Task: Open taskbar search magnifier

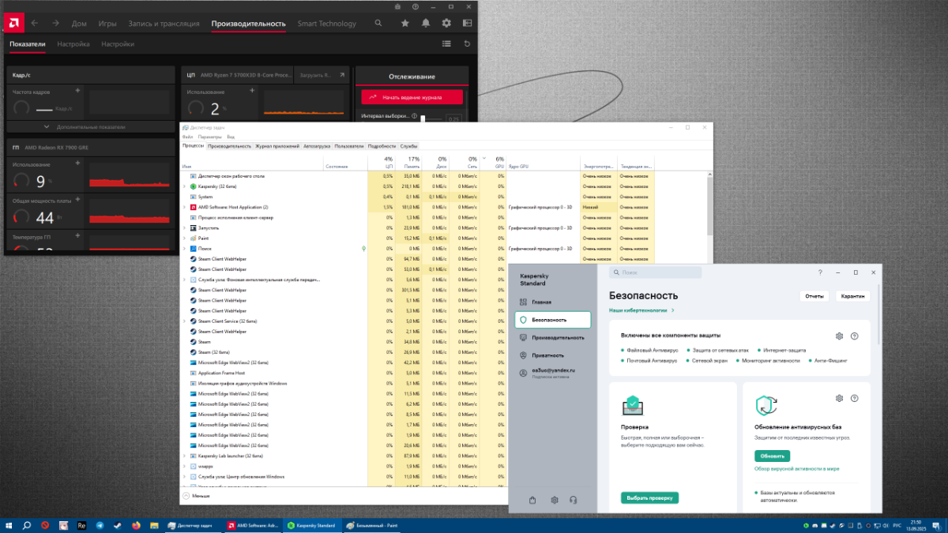Action: (27, 525)
